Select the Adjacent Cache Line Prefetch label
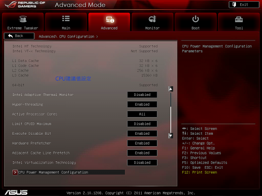Image resolution: width=262 pixels, height=196 pixels. pos(41,153)
